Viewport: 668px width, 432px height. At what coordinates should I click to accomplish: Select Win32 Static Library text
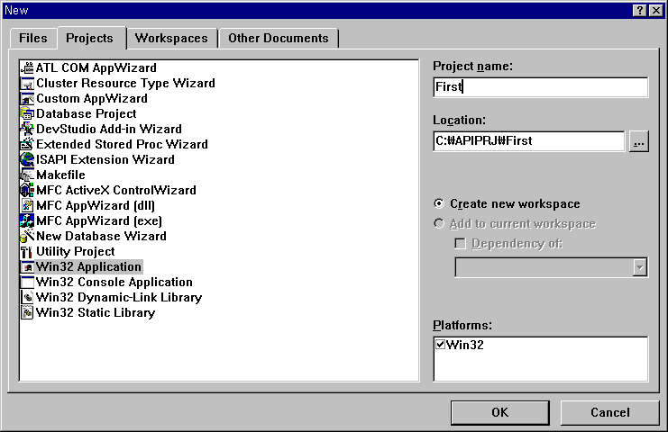(96, 313)
